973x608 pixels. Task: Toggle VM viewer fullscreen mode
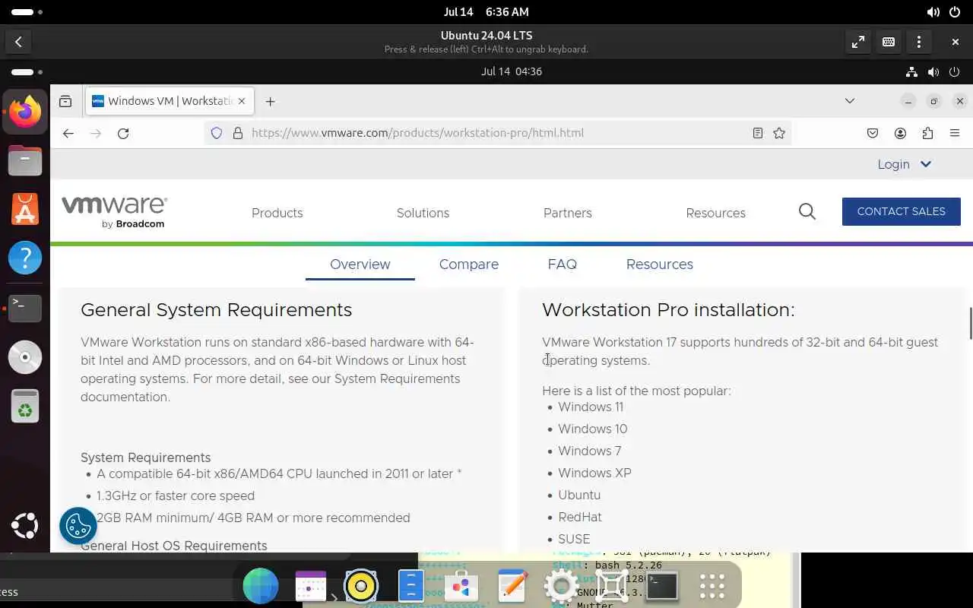click(858, 42)
